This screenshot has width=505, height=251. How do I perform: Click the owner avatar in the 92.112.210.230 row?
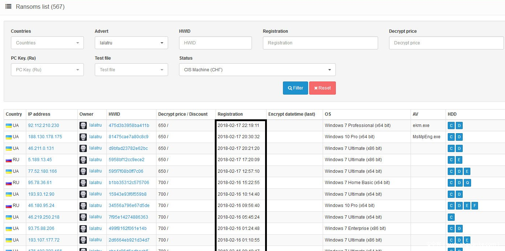(83, 125)
